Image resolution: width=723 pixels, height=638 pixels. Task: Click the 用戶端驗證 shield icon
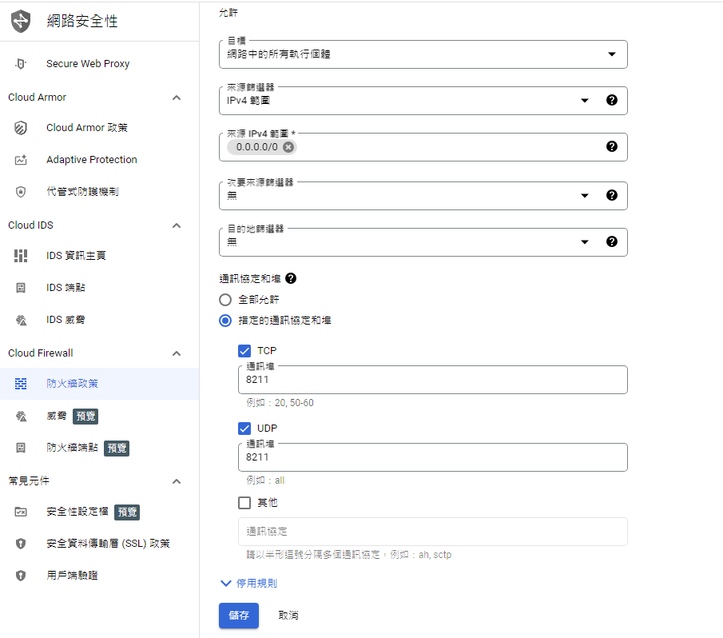pos(21,576)
